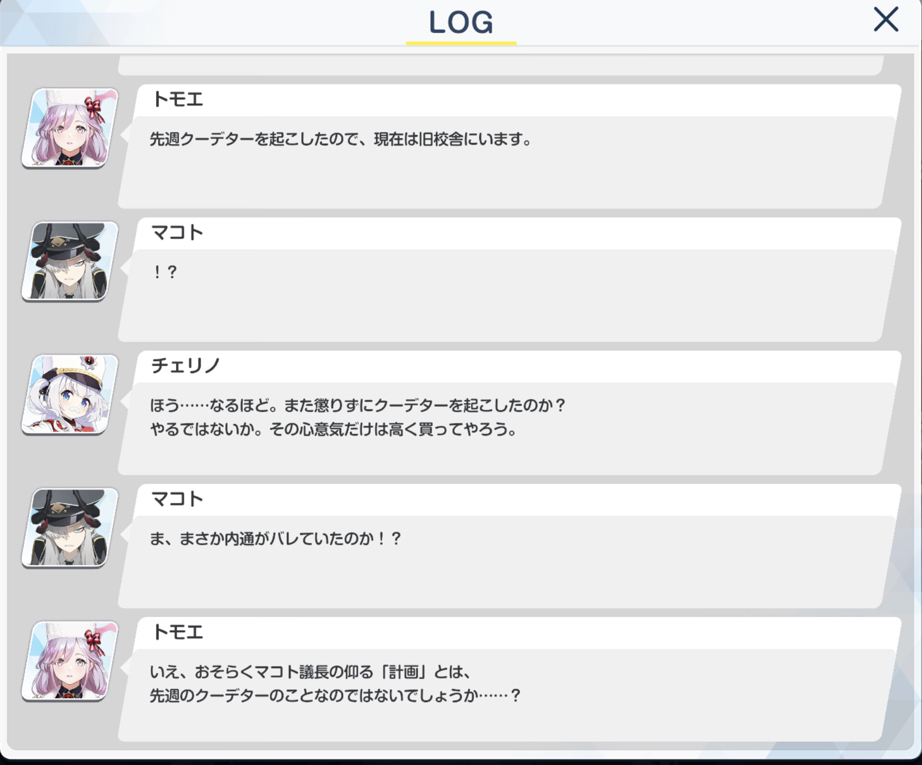Click Tomoe's portrait on the first message

[x=70, y=128]
